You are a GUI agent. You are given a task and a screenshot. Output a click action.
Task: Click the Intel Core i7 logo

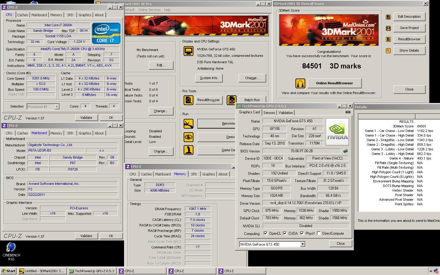click(106, 33)
